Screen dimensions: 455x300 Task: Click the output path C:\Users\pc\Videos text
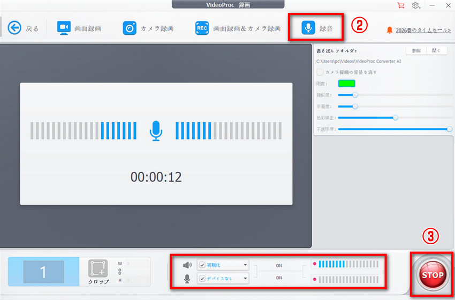pyautogui.click(x=359, y=61)
